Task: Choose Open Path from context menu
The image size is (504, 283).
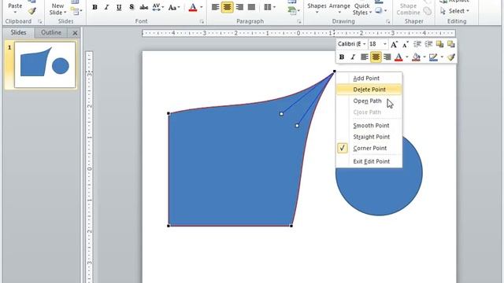Action: 369,101
